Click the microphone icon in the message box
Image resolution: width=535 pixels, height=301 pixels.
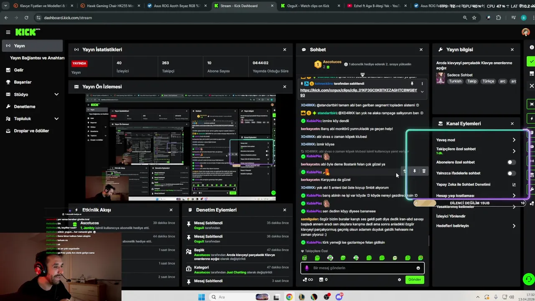pos(307,268)
